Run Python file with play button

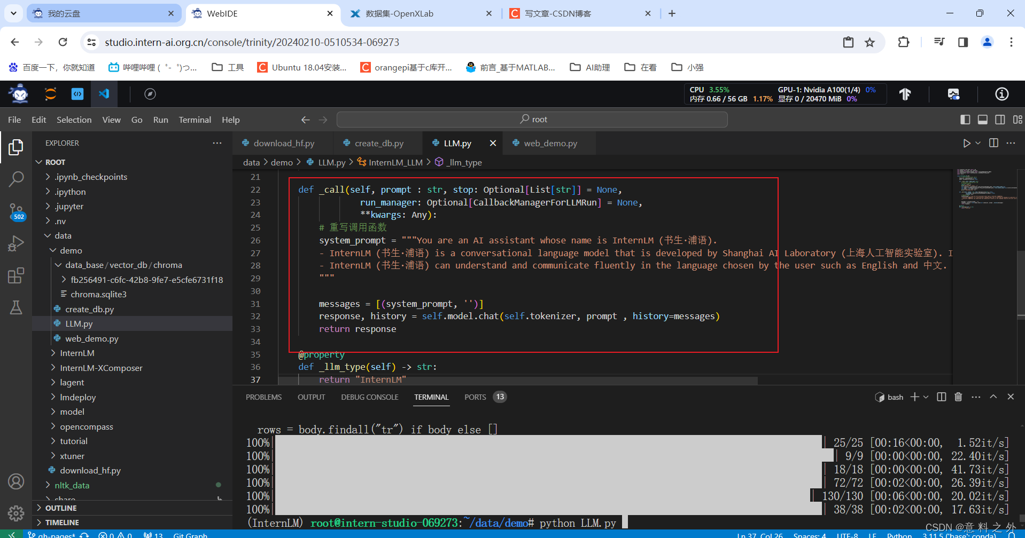point(966,143)
